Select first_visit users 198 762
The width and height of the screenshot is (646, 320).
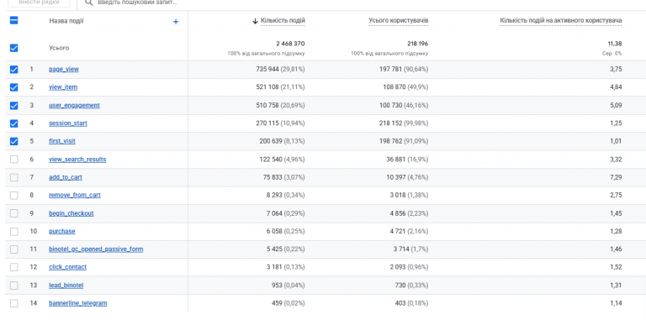pyautogui.click(x=390, y=141)
